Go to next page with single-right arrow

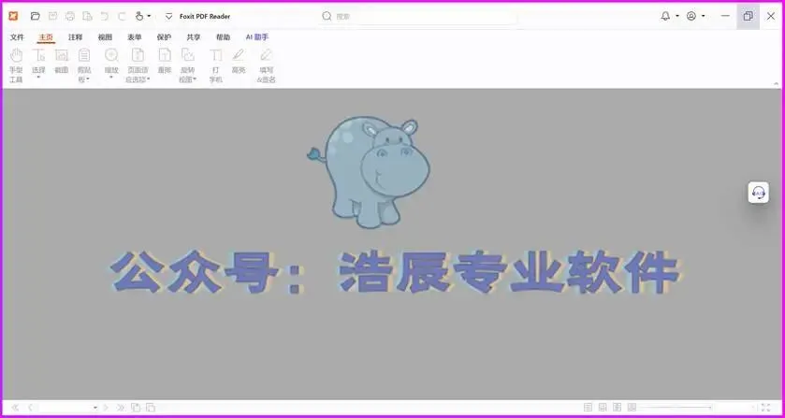point(106,408)
